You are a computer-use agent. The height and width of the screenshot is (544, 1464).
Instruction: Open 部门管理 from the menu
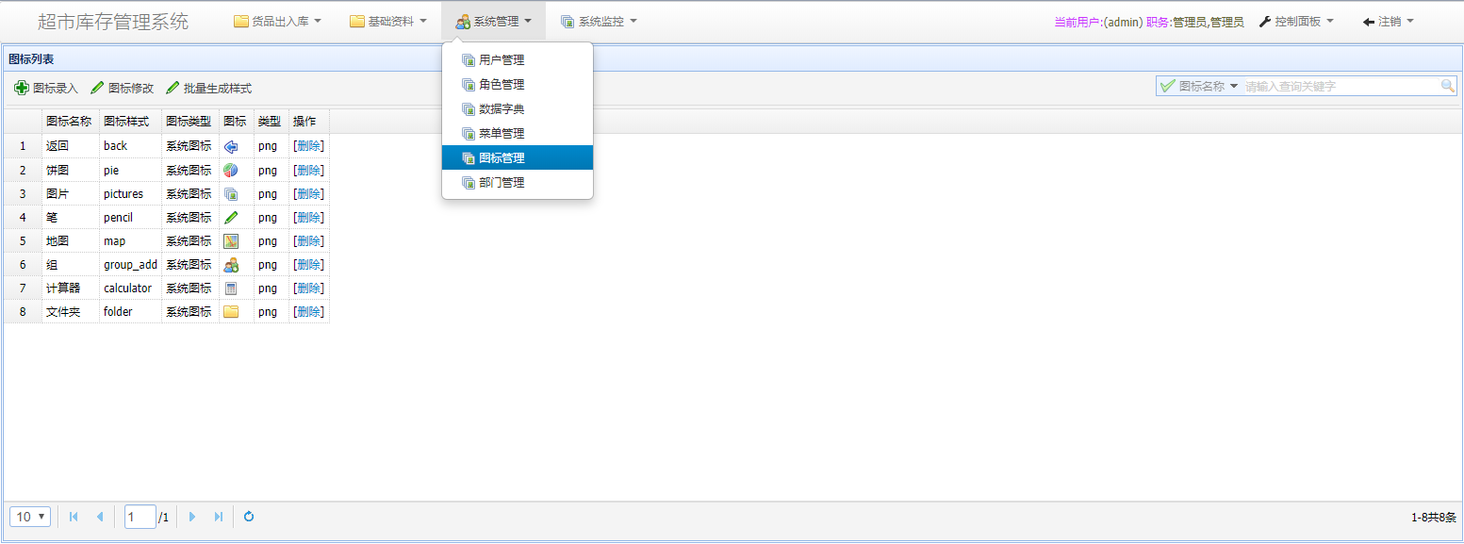click(x=518, y=183)
